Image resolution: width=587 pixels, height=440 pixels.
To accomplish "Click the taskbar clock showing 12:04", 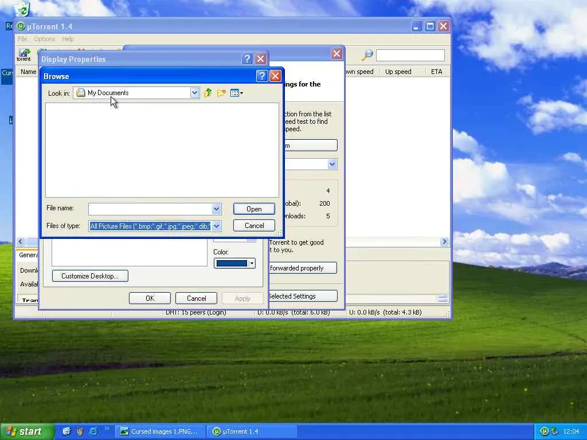I will click(x=571, y=431).
